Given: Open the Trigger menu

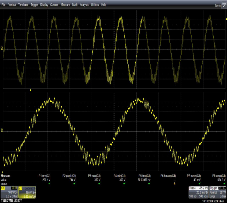Looking at the screenshot, I should click(34, 5).
